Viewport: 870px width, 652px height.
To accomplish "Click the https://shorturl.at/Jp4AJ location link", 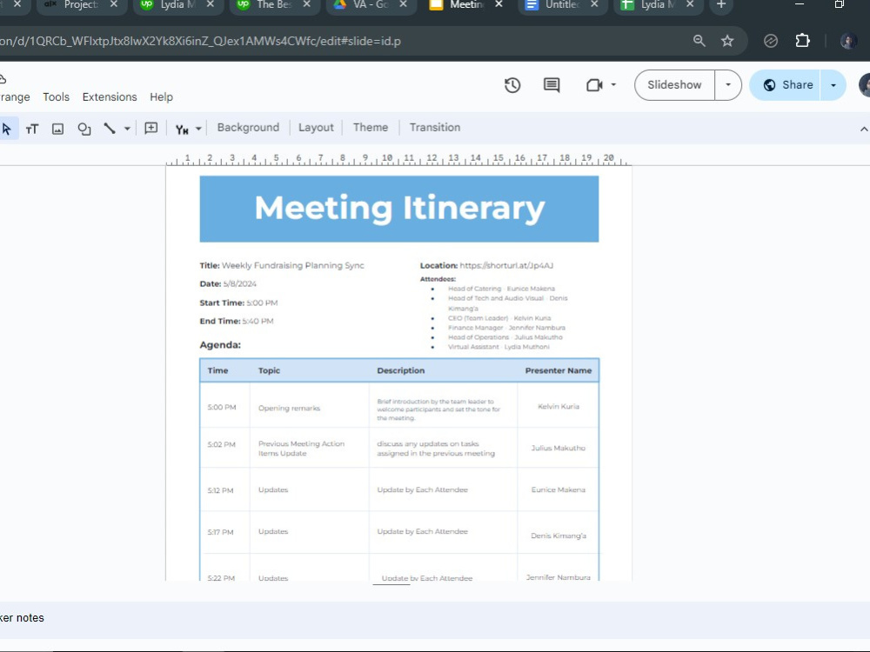I will click(x=506, y=265).
